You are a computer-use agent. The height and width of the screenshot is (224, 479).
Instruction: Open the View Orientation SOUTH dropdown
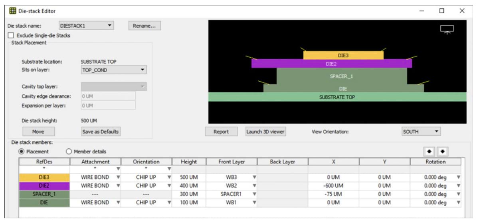coord(421,131)
